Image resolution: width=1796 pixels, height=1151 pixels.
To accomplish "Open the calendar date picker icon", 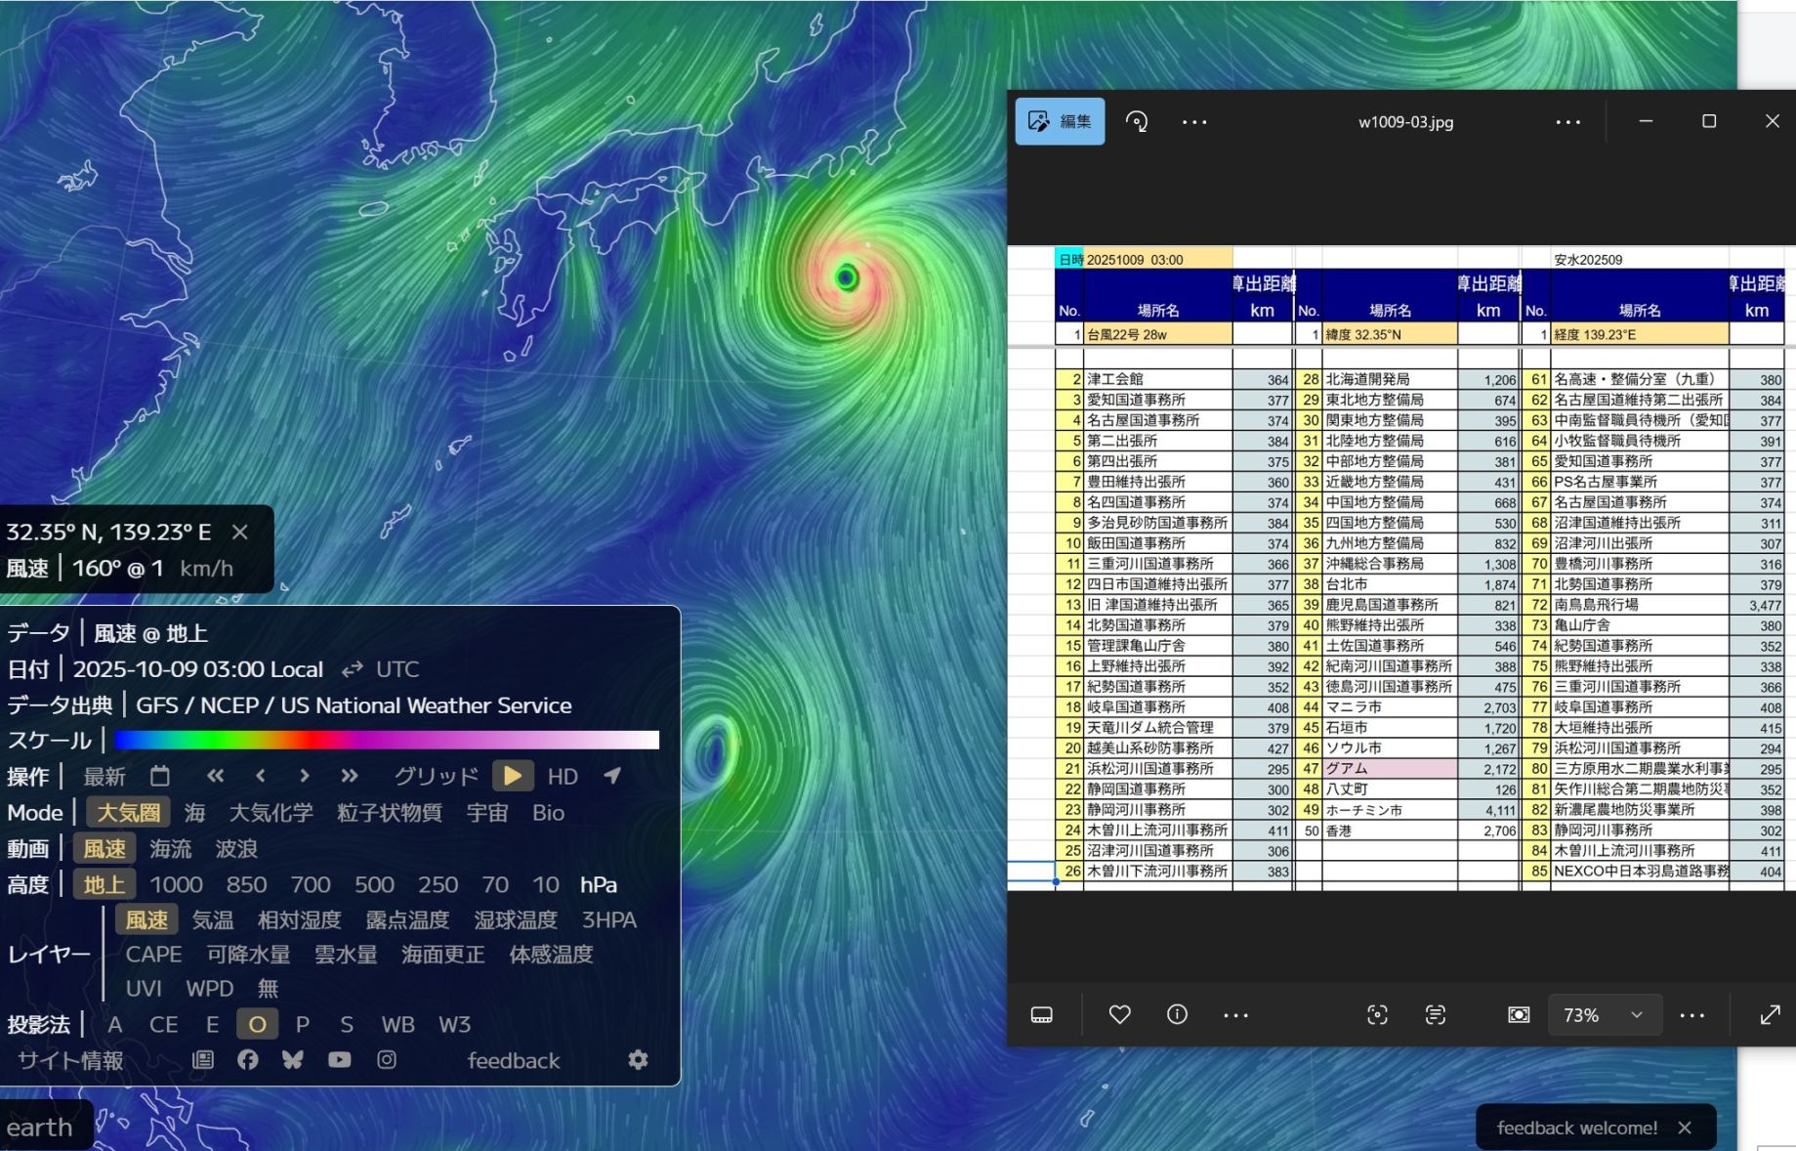I will pos(160,776).
